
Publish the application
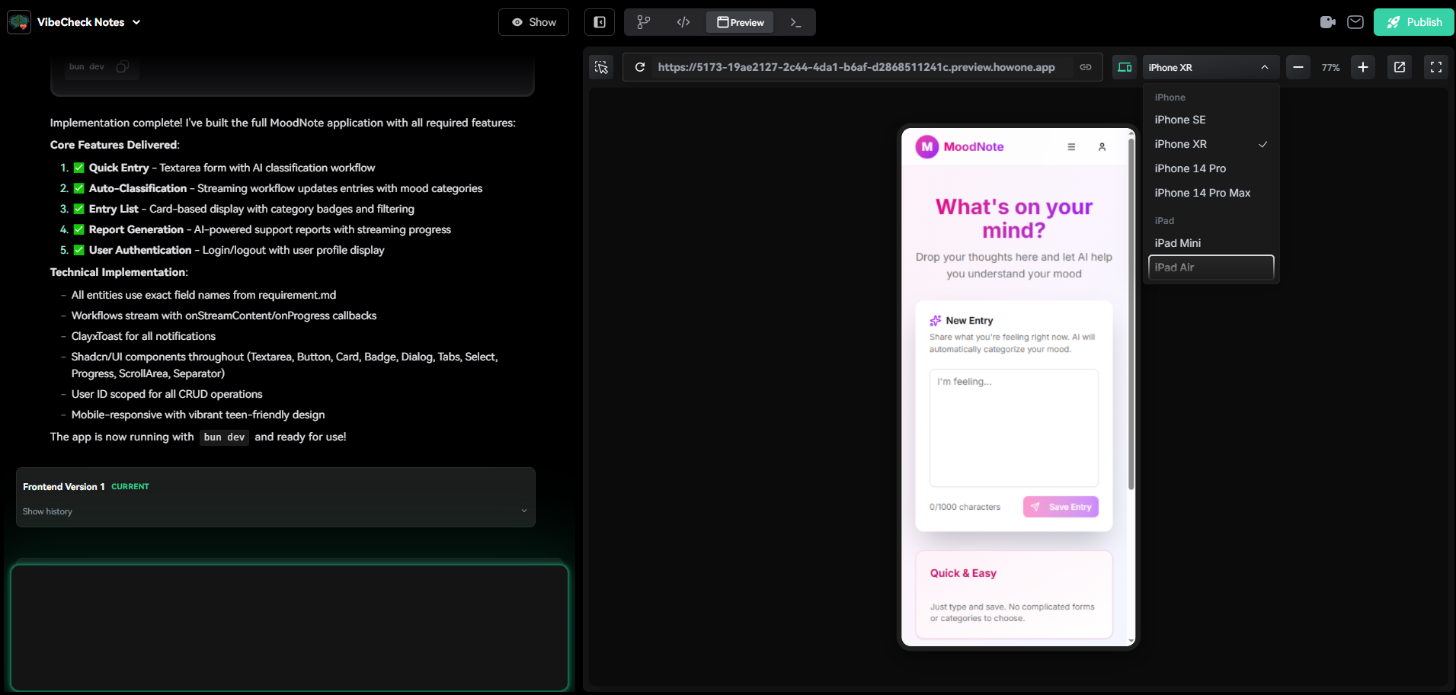click(x=1413, y=22)
